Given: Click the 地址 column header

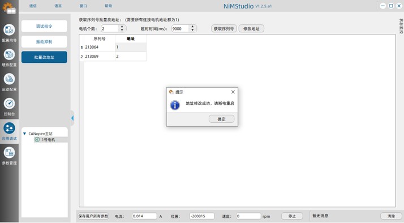Looking at the screenshot, I should pyautogui.click(x=131, y=38).
